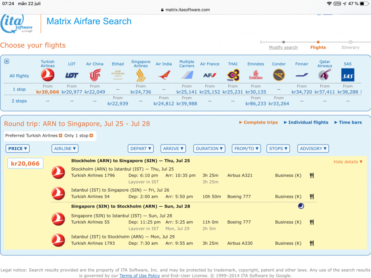Close the airline matrix with X box
371x278 pixels.
[x=7, y=61]
